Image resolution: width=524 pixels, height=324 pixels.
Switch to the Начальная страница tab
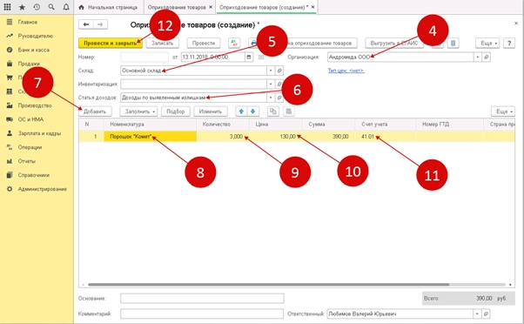pyautogui.click(x=109, y=7)
